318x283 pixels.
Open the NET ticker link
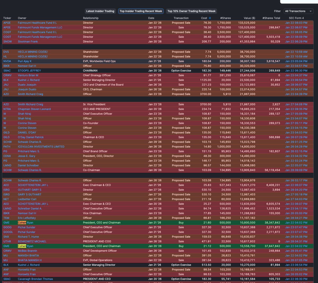pos(6,199)
